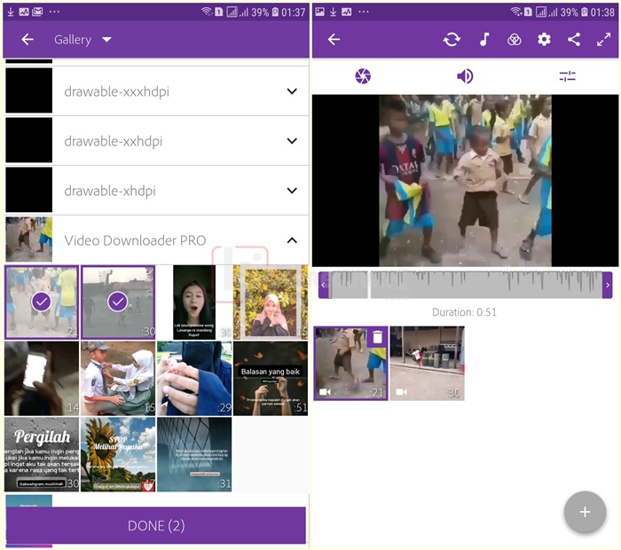Open the drawable-xhdpi folder row

point(157,191)
